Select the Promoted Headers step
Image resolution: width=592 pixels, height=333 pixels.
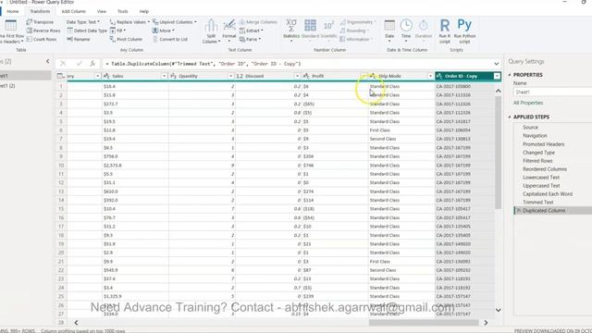point(544,144)
